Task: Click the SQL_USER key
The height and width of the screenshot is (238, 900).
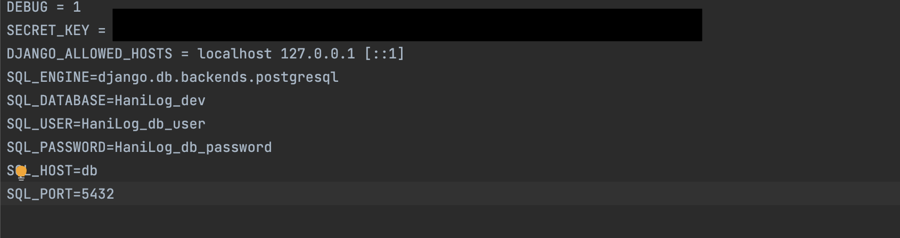Action: (39, 124)
